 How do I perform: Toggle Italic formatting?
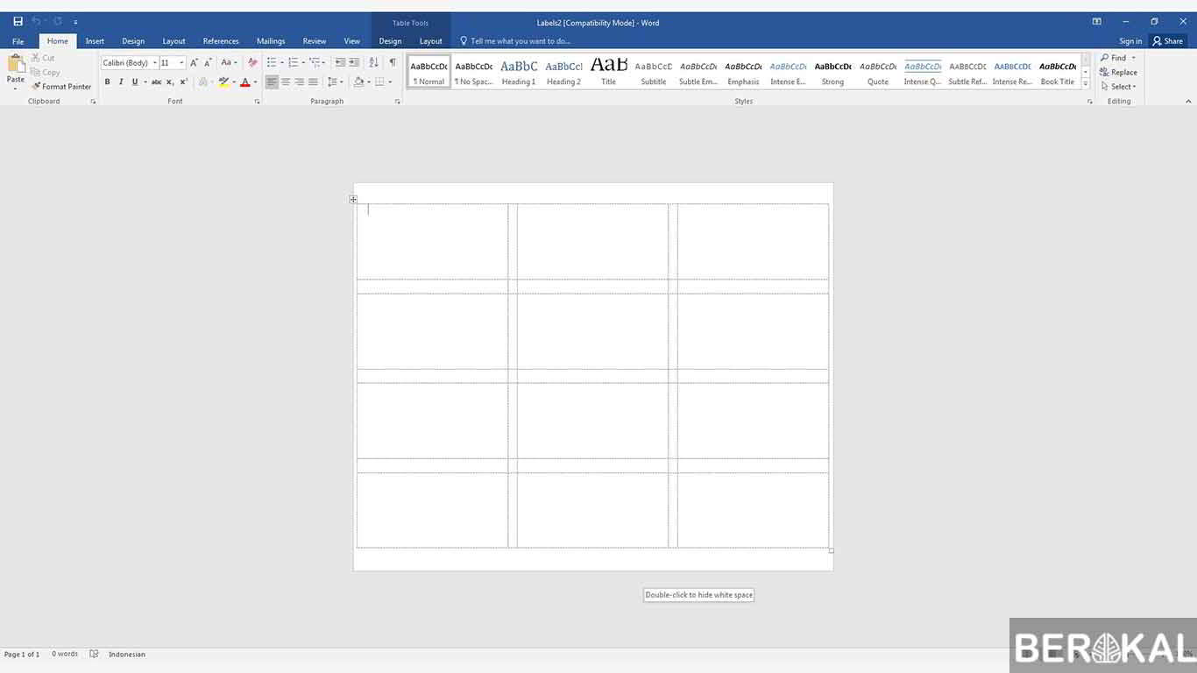[x=121, y=82]
